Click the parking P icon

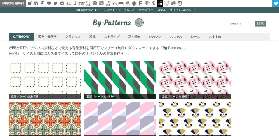pos(101,3)
